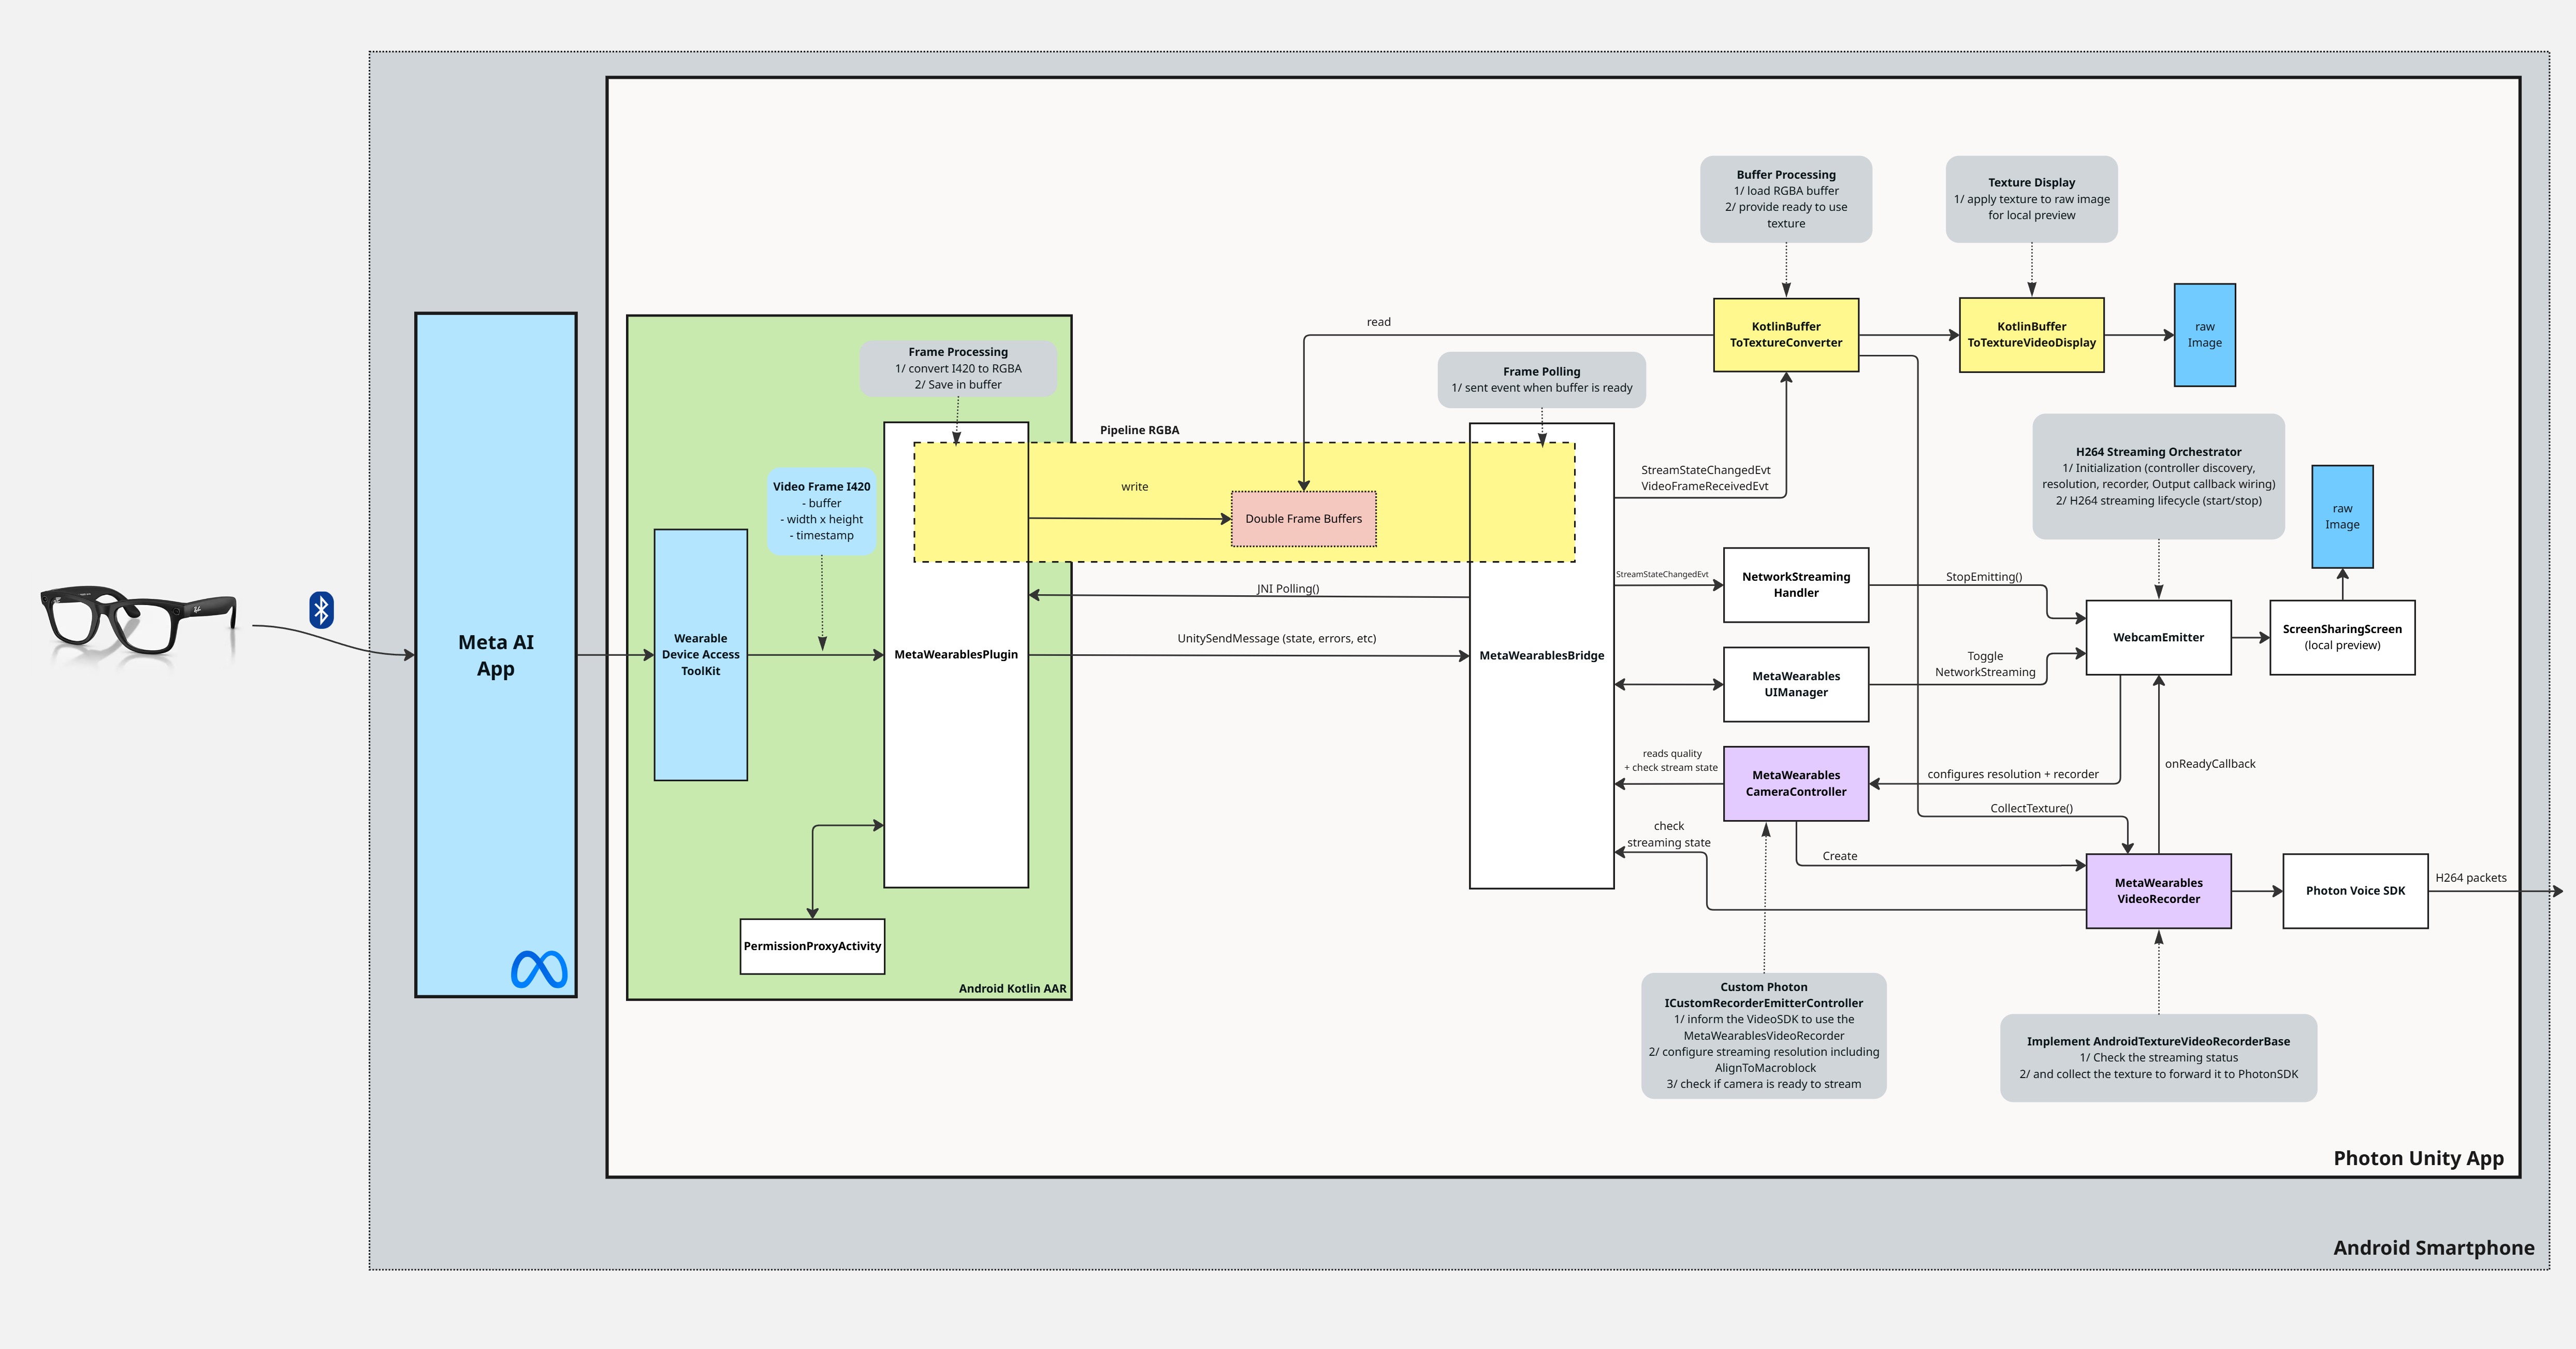
Task: Select the KotlinBuffer ToTextureConverter node
Action: (x=1785, y=334)
